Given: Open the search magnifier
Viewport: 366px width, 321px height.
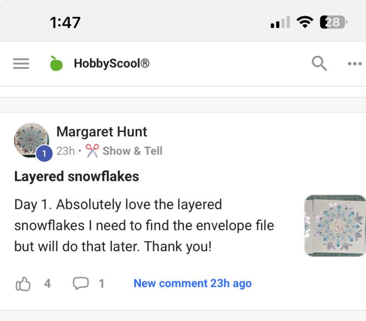Looking at the screenshot, I should 319,64.
